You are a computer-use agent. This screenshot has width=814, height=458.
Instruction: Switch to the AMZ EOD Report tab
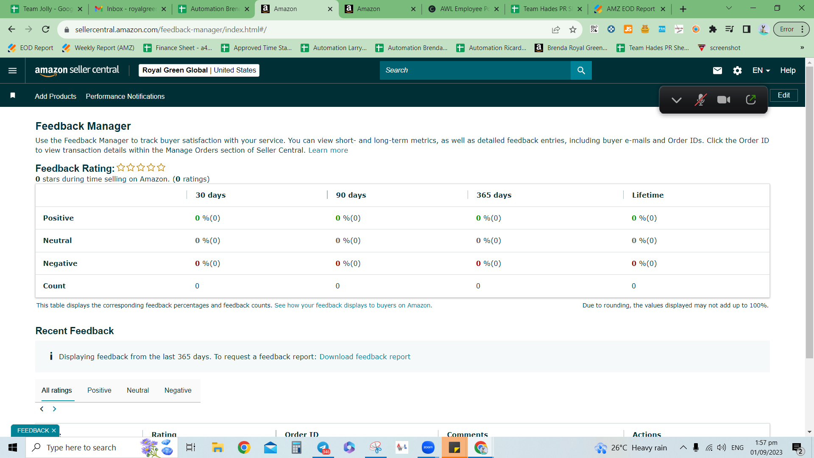pos(630,9)
